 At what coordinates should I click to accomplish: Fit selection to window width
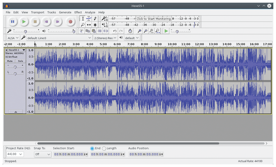pos(151,31)
